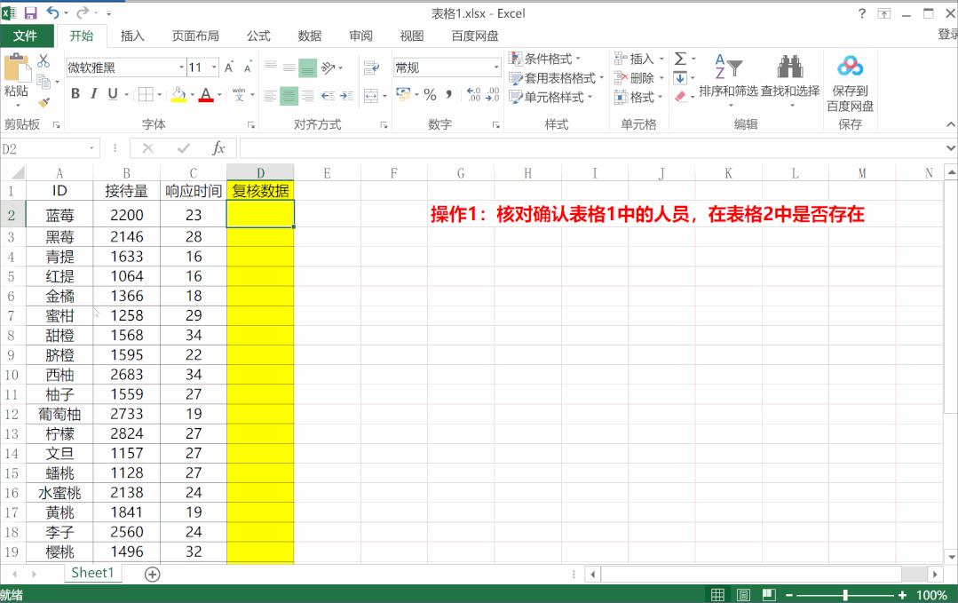The height and width of the screenshot is (603, 958).
Task: Click the AutoSum Σ icon
Action: pos(680,58)
